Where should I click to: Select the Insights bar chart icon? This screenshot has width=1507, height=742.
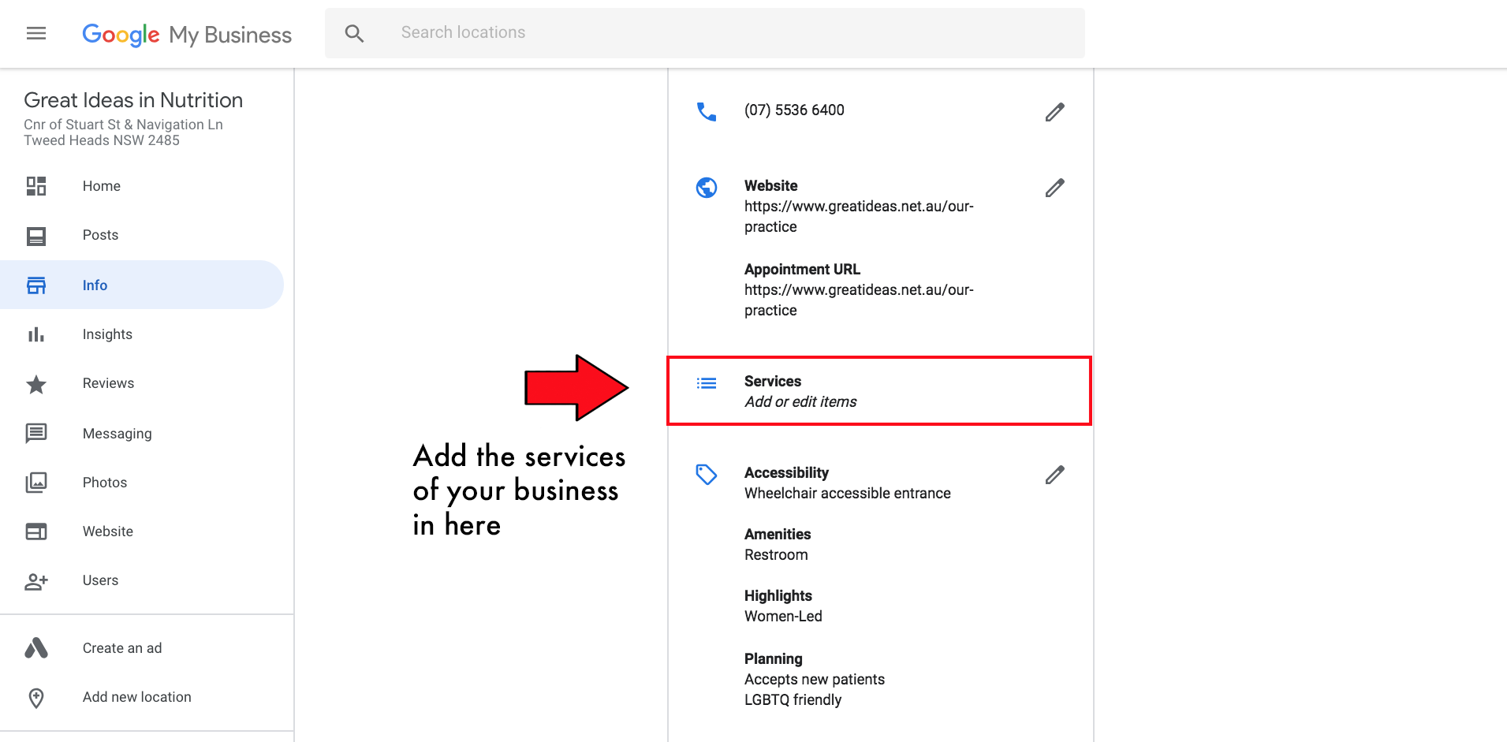(36, 334)
